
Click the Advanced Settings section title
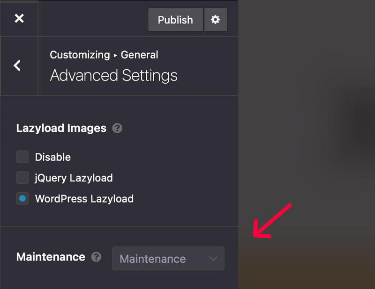114,75
